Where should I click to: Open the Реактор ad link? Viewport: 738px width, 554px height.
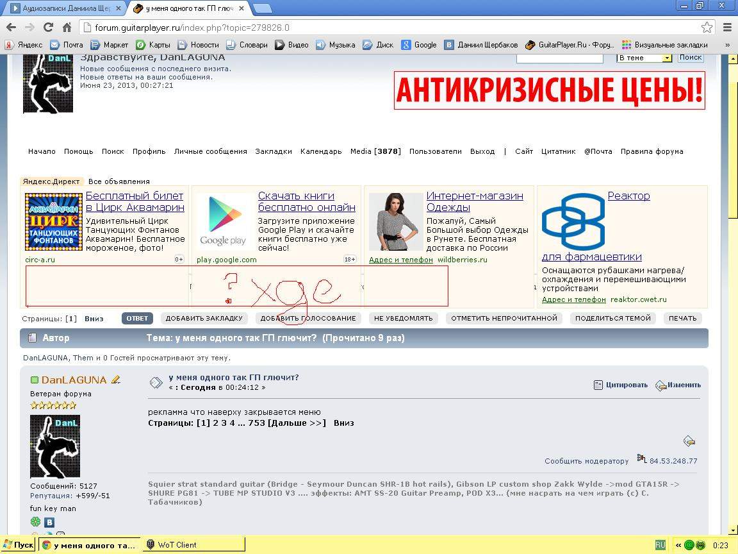(x=628, y=196)
